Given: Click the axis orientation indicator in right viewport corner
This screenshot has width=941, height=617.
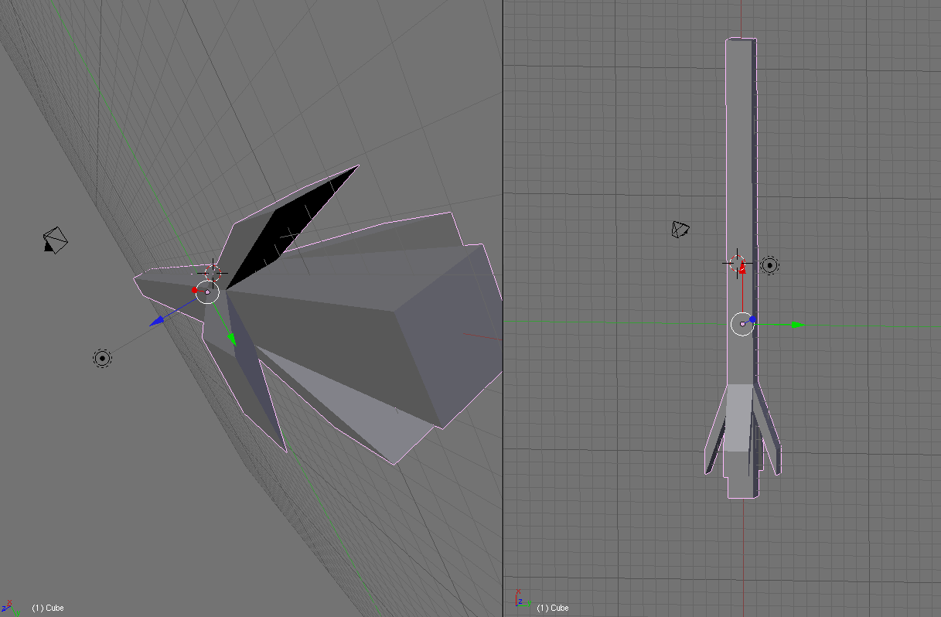Looking at the screenshot, I should (x=520, y=598).
